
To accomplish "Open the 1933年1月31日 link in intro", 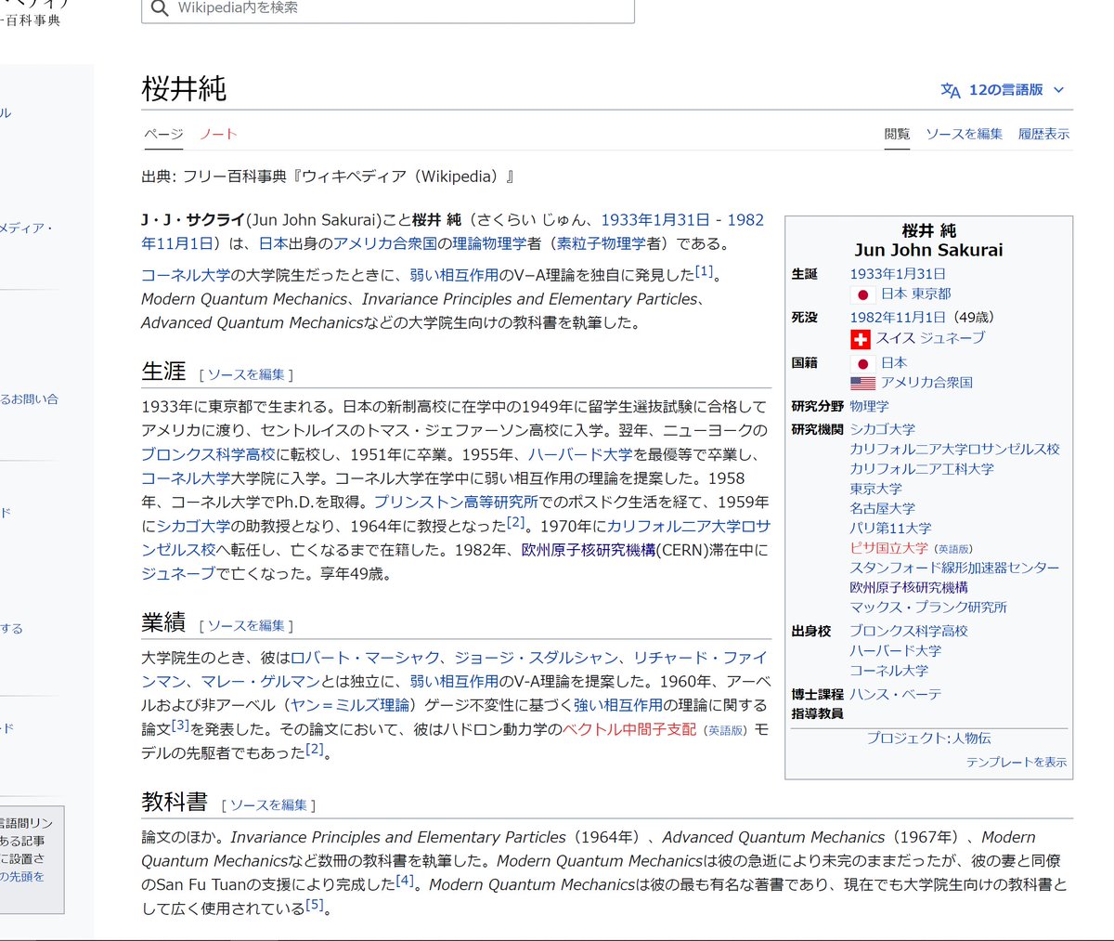I will pos(655,220).
